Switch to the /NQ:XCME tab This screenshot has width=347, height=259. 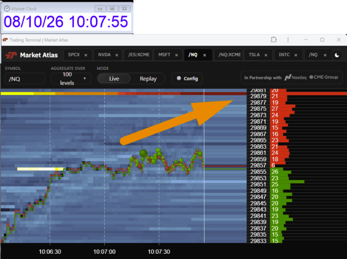pos(229,55)
